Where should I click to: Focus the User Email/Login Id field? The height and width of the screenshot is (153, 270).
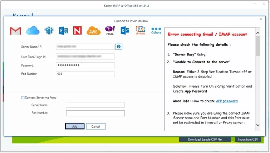point(85,56)
